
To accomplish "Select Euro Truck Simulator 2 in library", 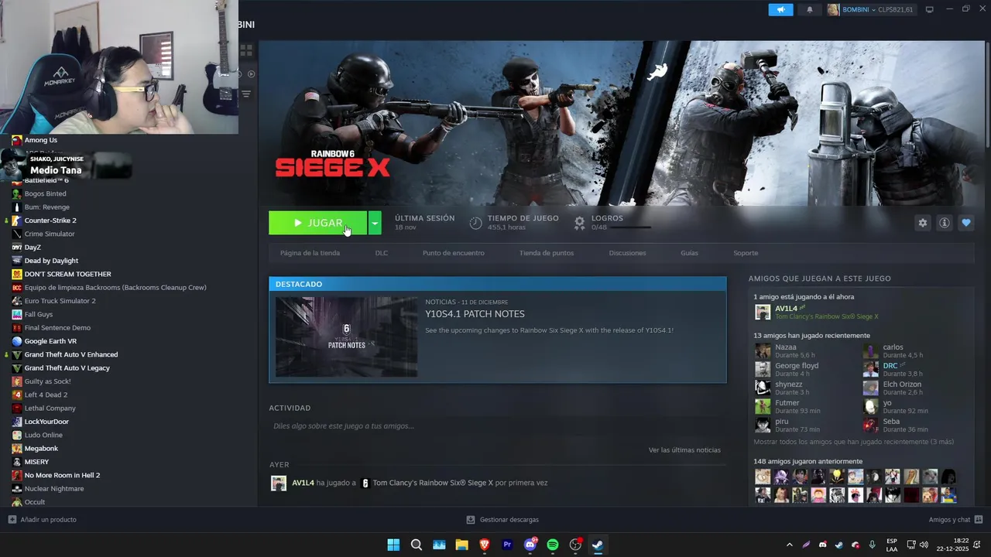I will [60, 301].
